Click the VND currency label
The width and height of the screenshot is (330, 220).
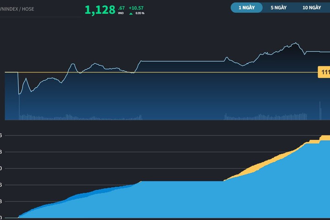121,13
